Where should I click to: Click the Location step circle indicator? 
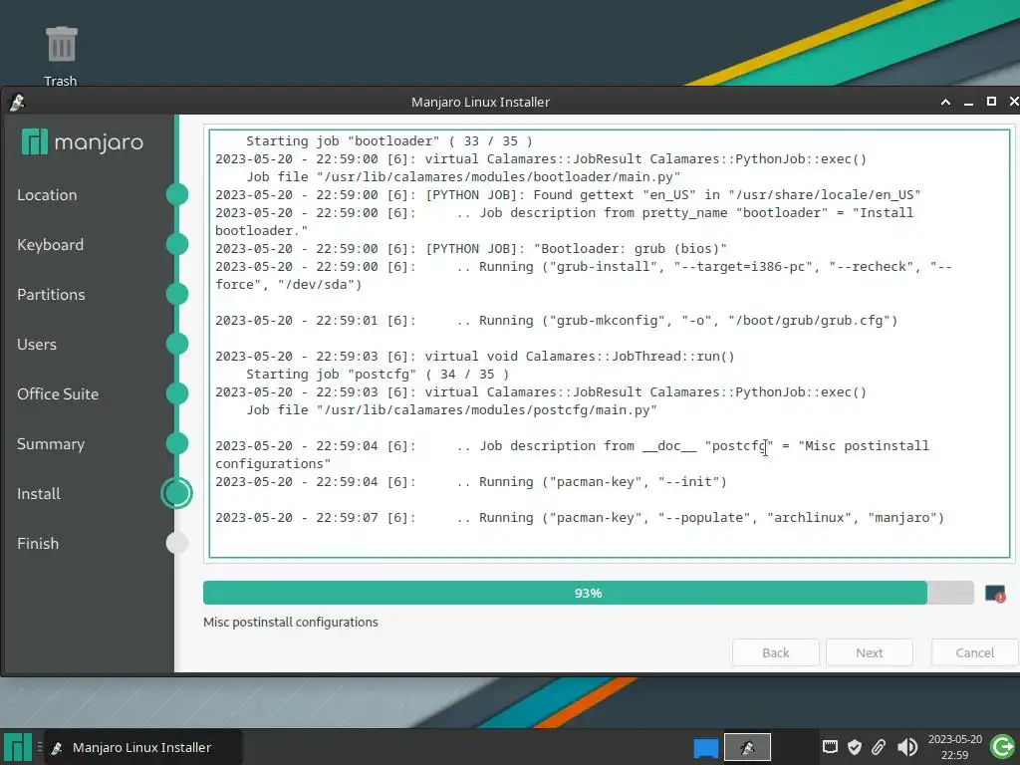[x=177, y=194]
